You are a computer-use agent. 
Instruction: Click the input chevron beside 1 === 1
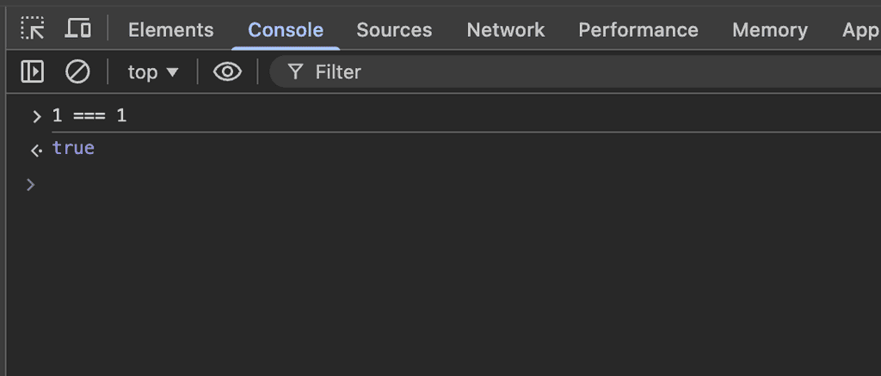coord(36,116)
